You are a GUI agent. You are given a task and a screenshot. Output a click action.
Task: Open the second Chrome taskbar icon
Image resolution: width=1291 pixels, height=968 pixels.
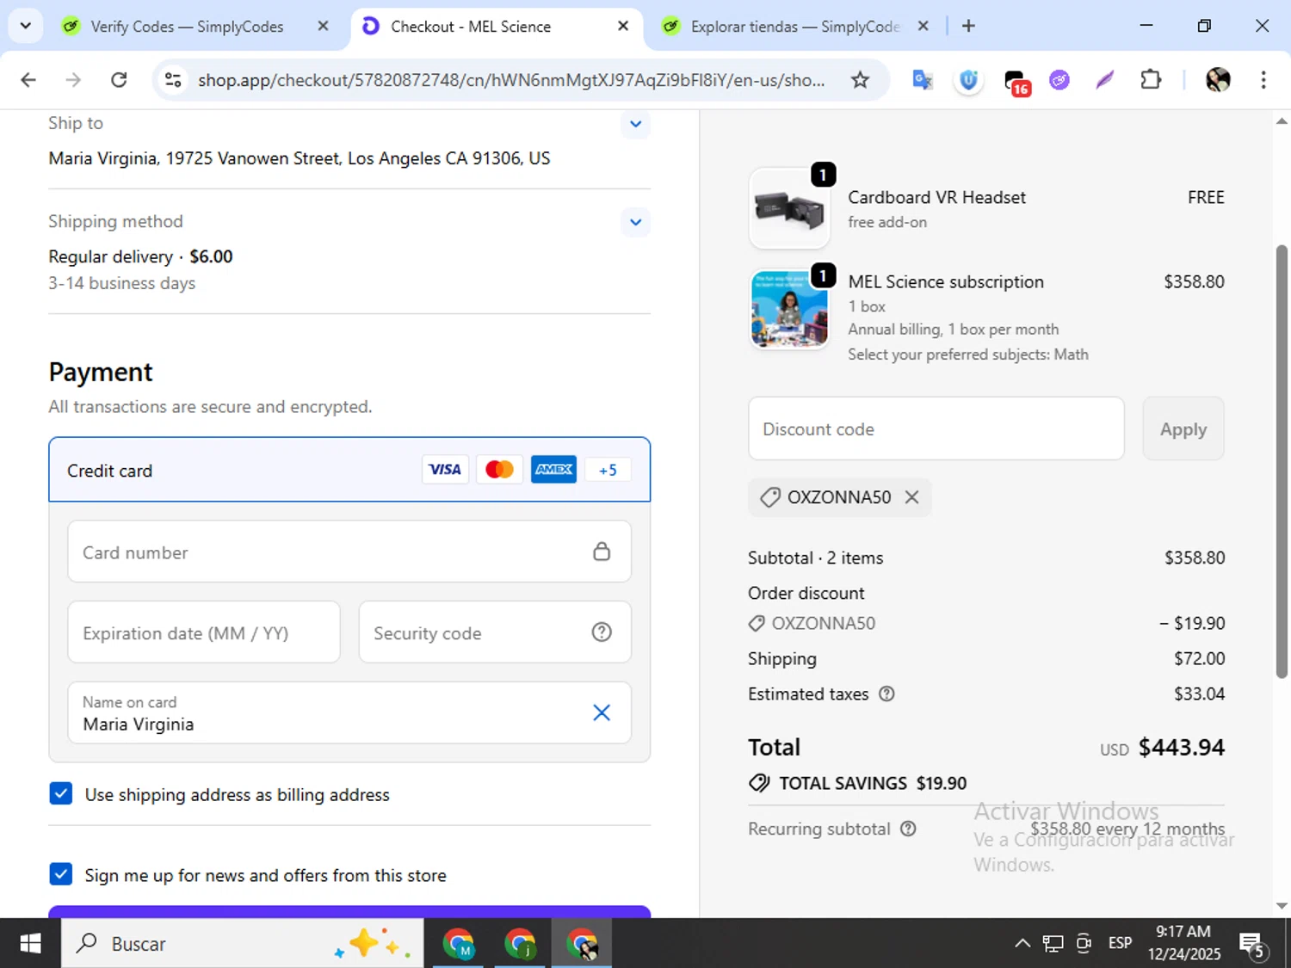[520, 944]
